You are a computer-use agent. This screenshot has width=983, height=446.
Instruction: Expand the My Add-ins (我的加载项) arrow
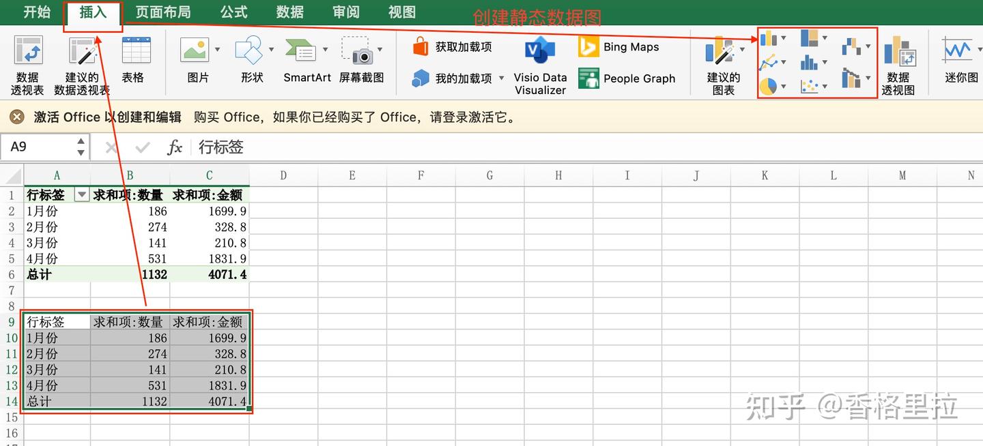coord(502,78)
